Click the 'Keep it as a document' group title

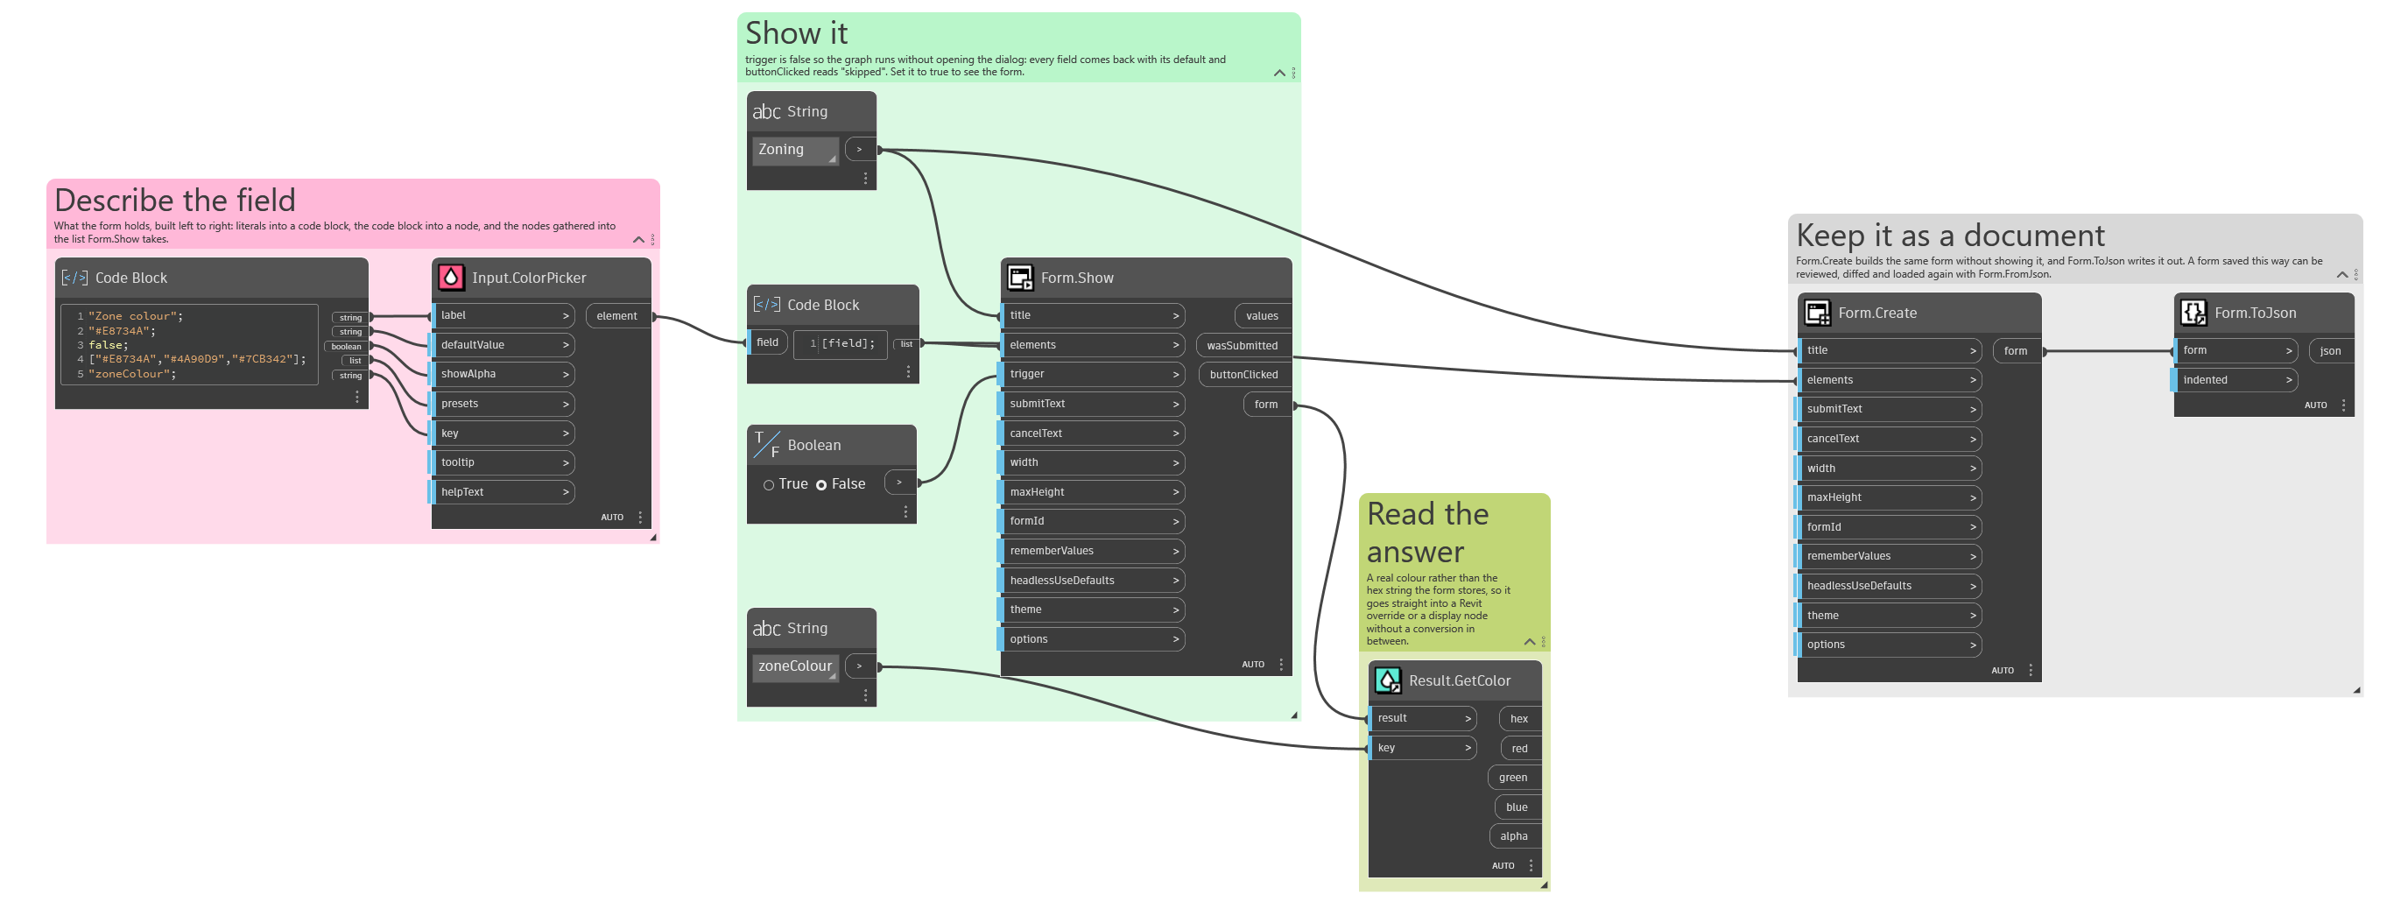tap(1951, 236)
